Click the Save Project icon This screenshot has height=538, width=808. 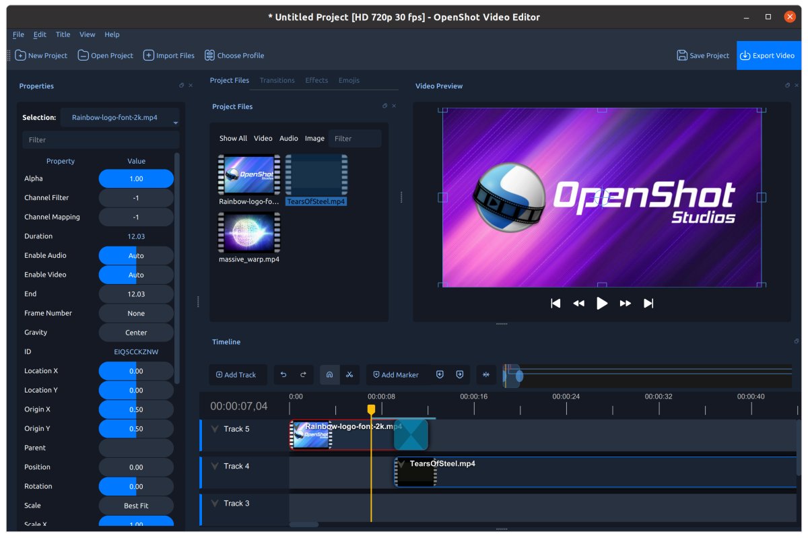click(x=682, y=55)
